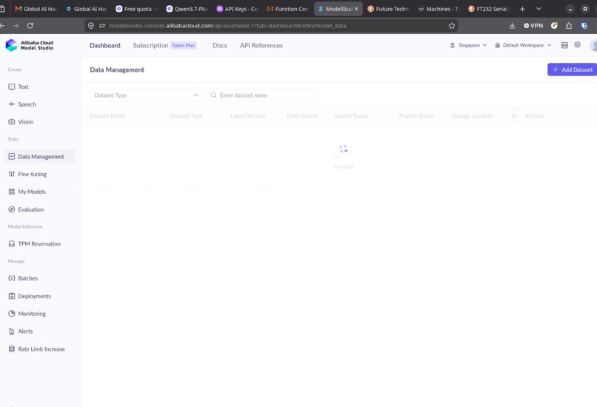The image size is (597, 407).
Task: Open the API References tab
Action: coord(261,45)
